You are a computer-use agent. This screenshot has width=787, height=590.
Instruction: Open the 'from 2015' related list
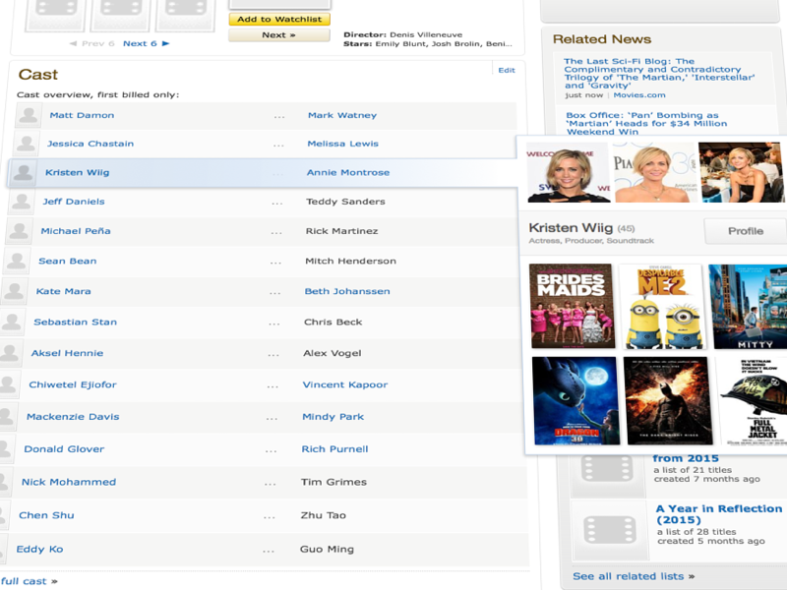pos(686,458)
